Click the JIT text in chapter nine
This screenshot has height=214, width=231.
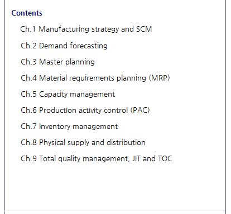point(136,158)
